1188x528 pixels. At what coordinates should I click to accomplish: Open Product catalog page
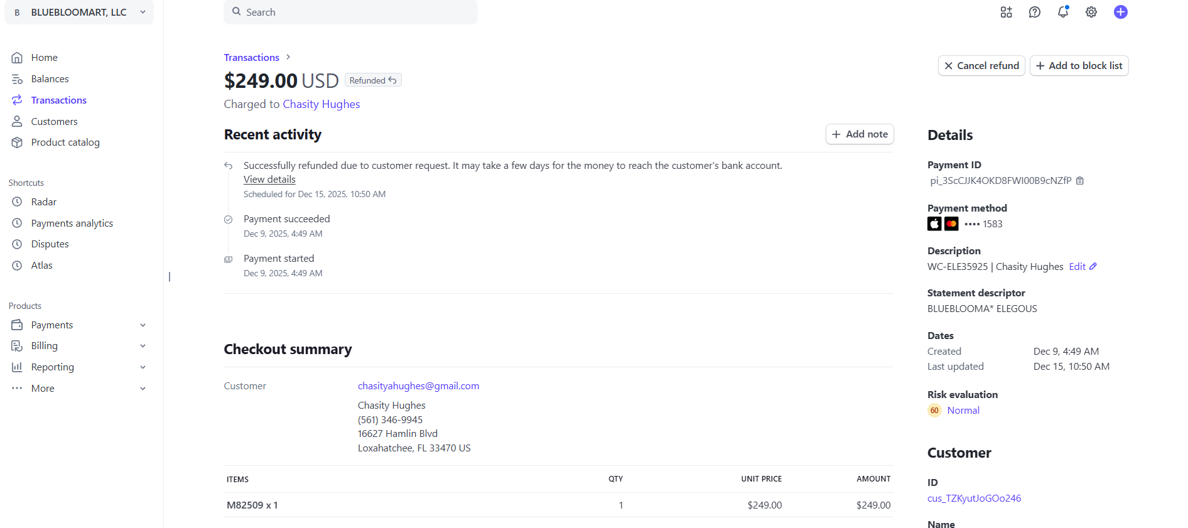tap(65, 143)
